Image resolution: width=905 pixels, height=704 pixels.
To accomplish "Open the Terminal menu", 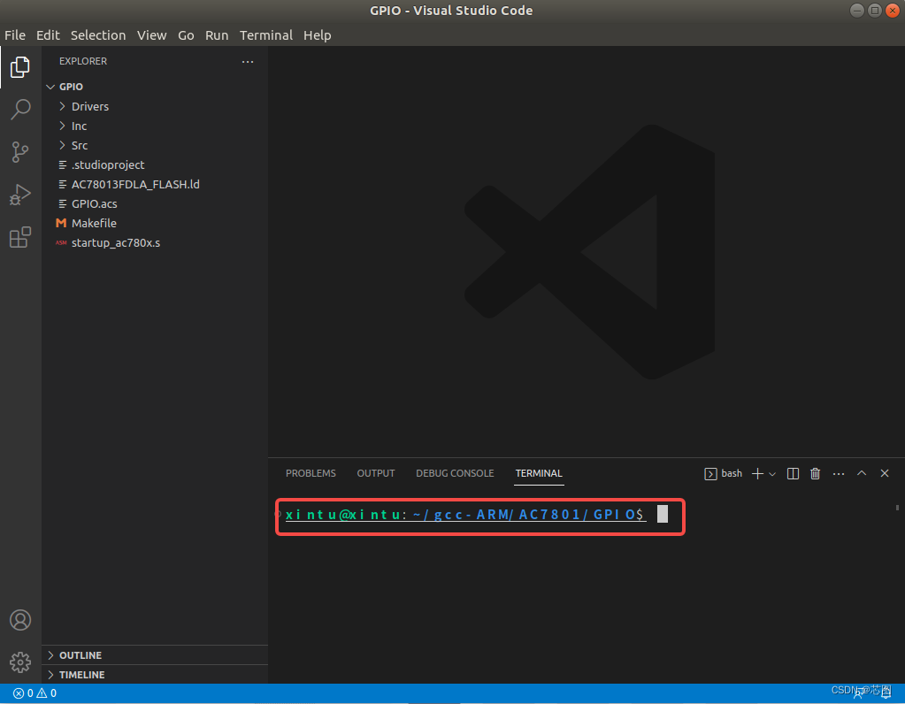I will coord(265,35).
